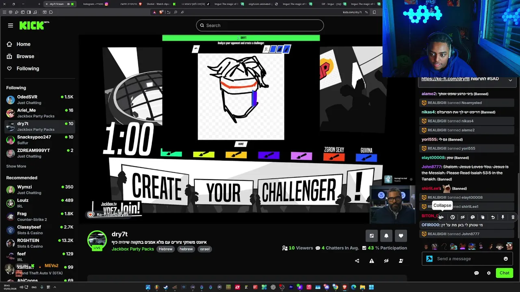This screenshot has height=292, width=520.
Task: Open Snackspoo247 channel in sidebar
Action: pos(40,140)
